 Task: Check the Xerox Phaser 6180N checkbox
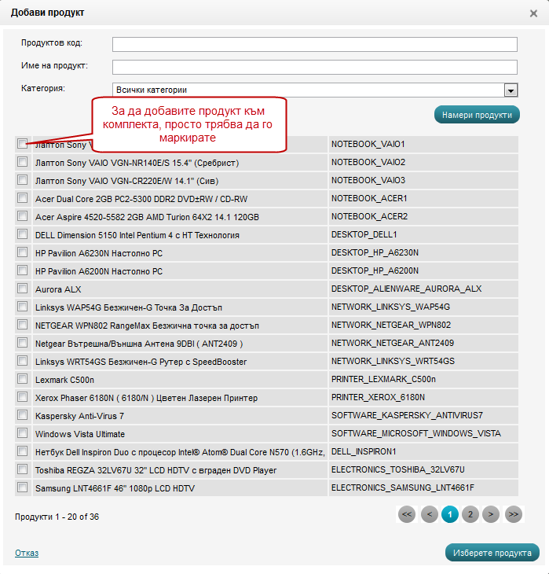pyautogui.click(x=22, y=397)
